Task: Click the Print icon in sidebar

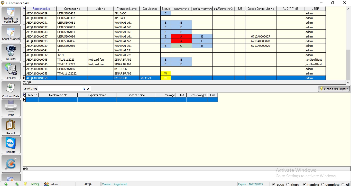Action: point(11,108)
